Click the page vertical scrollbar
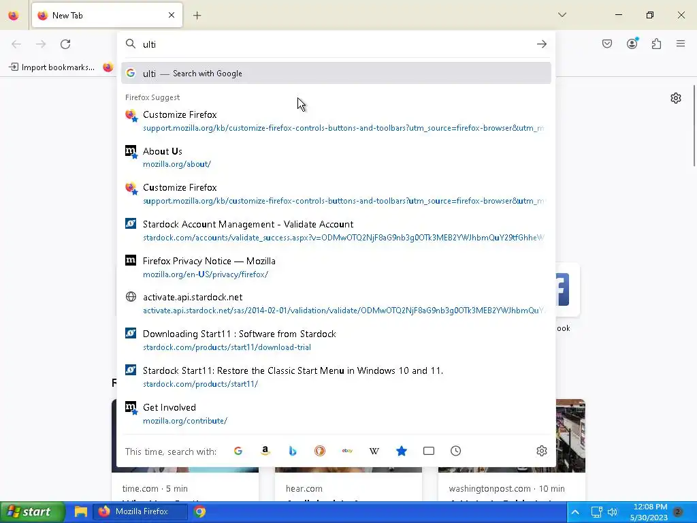This screenshot has width=697, height=523. pos(694,126)
